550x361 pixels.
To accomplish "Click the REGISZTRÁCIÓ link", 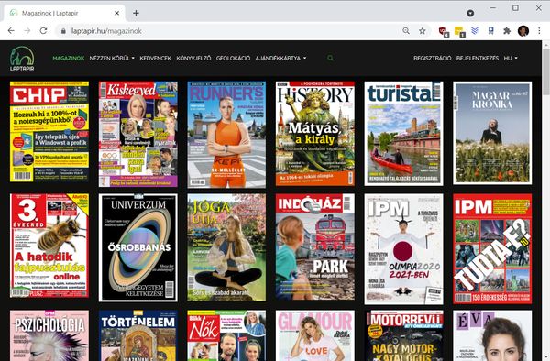I will pos(432,58).
